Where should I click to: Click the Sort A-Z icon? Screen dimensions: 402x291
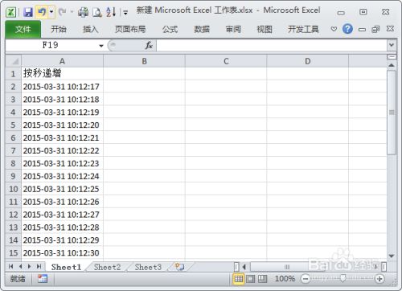click(111, 12)
